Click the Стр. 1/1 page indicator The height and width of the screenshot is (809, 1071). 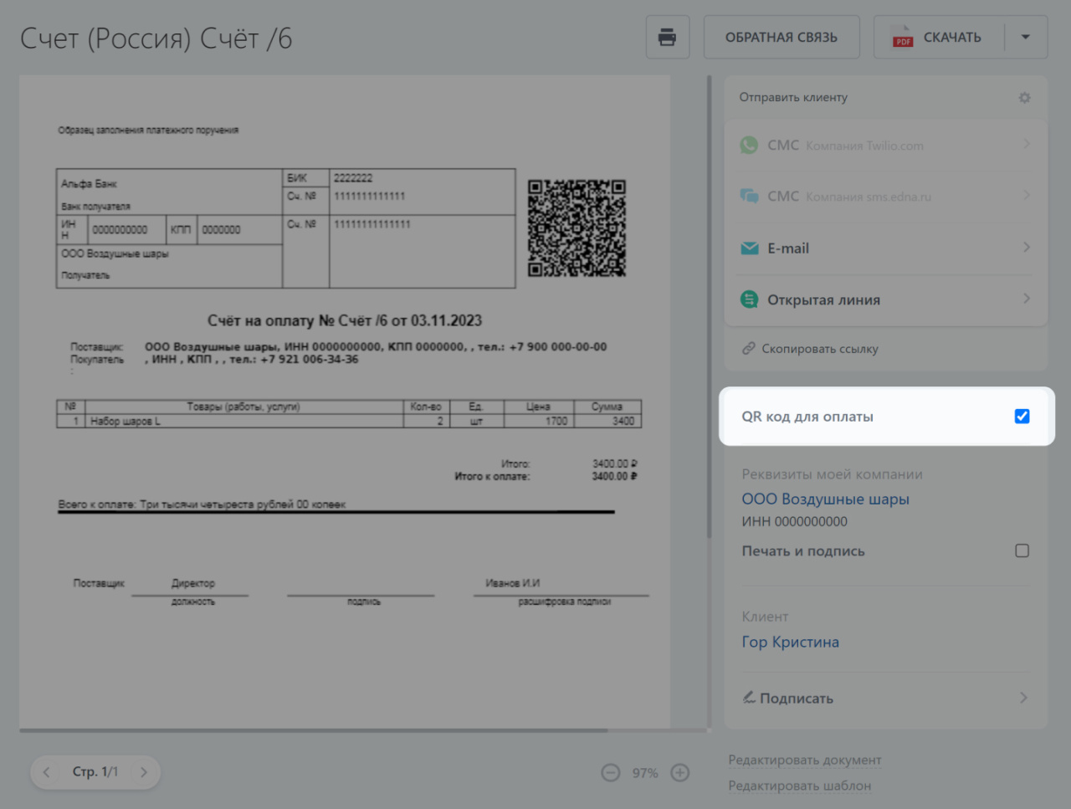click(x=95, y=772)
